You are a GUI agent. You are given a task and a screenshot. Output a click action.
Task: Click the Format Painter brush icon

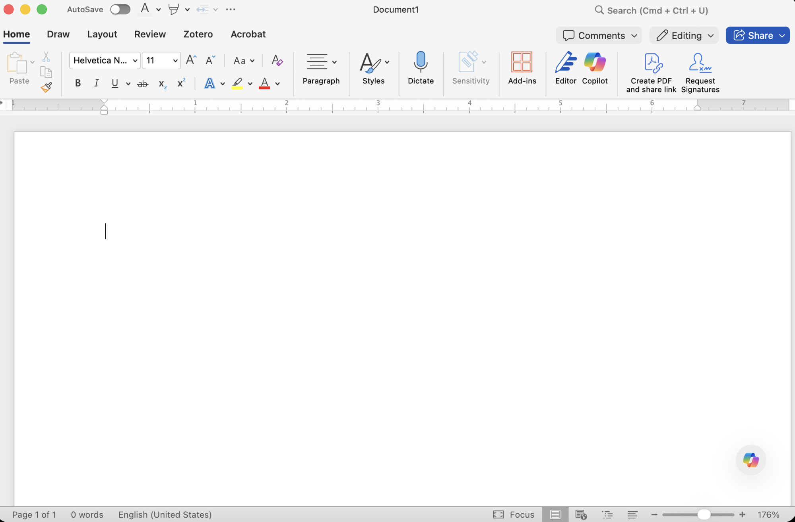pos(47,87)
